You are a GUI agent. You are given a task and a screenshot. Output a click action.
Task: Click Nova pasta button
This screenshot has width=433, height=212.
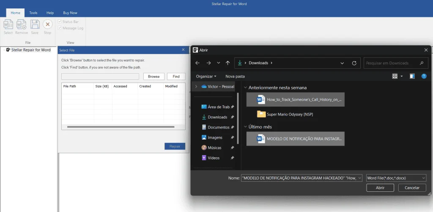point(235,76)
